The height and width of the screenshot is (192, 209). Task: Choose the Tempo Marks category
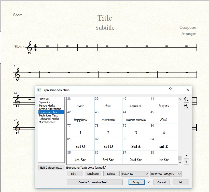pos(47,106)
